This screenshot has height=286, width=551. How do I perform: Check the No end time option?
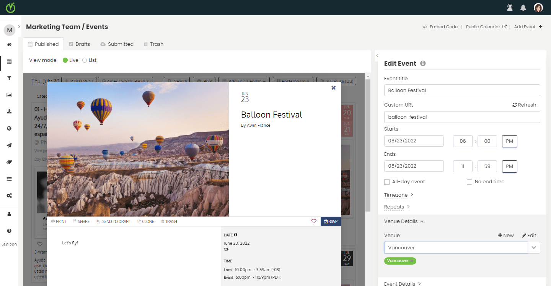[469, 182]
